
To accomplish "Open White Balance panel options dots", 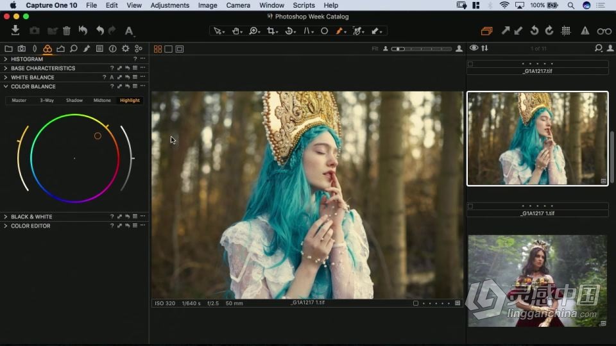I will (142, 77).
